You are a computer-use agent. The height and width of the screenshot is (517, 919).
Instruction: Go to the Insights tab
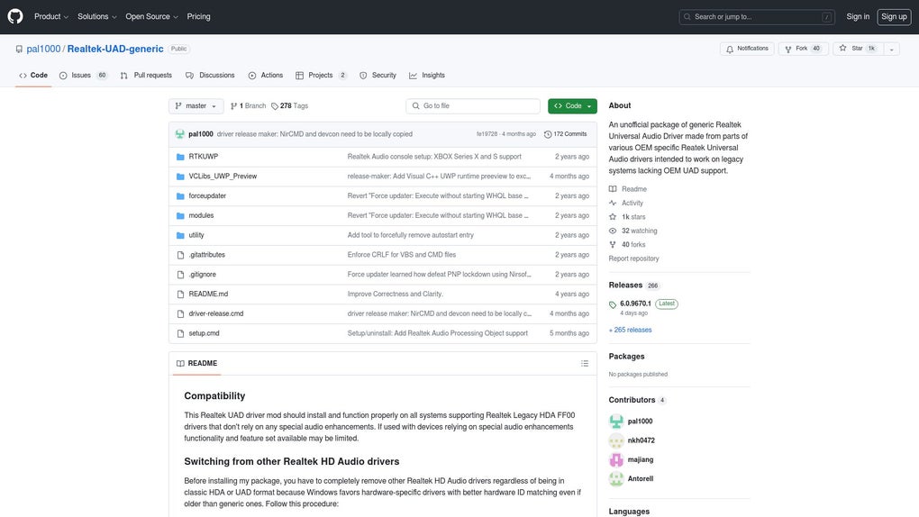point(427,76)
